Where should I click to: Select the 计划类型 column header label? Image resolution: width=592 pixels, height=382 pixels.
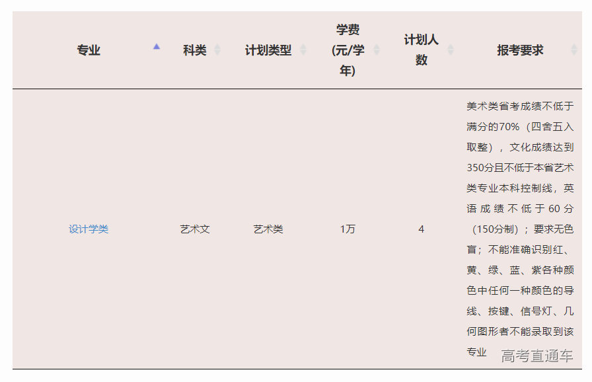coord(268,50)
